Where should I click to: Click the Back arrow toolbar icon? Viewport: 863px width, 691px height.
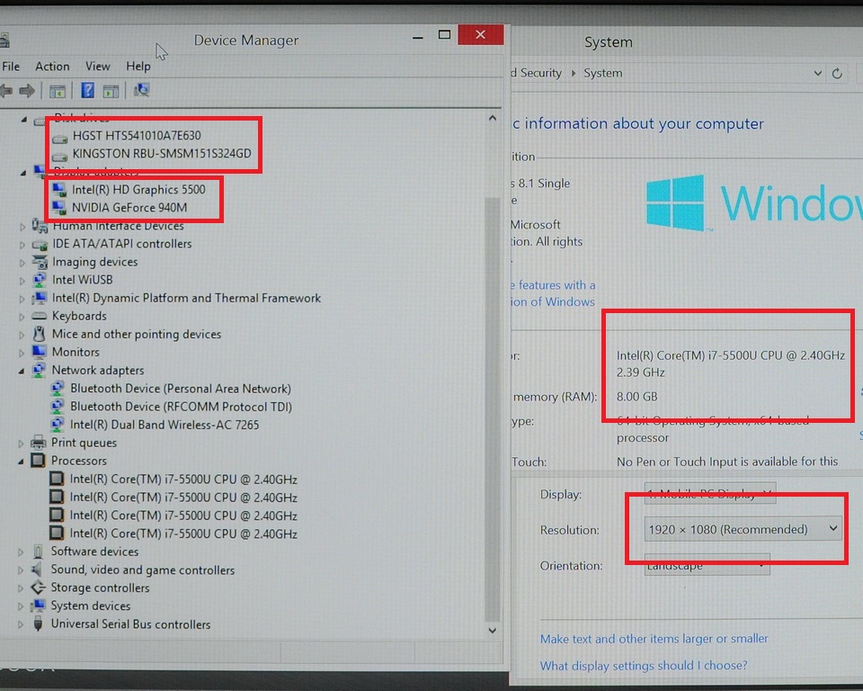[x=6, y=90]
